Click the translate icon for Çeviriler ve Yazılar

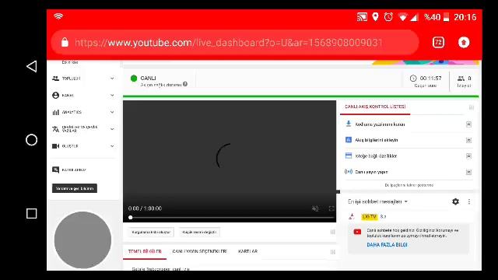(x=55, y=129)
